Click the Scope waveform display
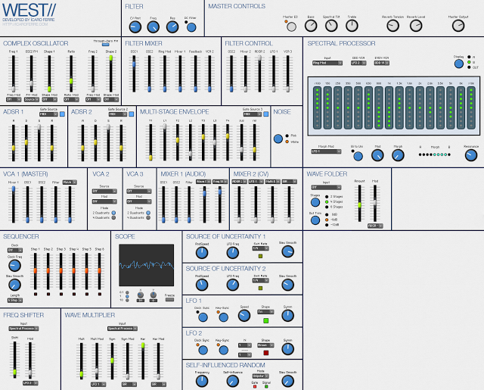The width and height of the screenshot is (484, 390). [x=146, y=265]
